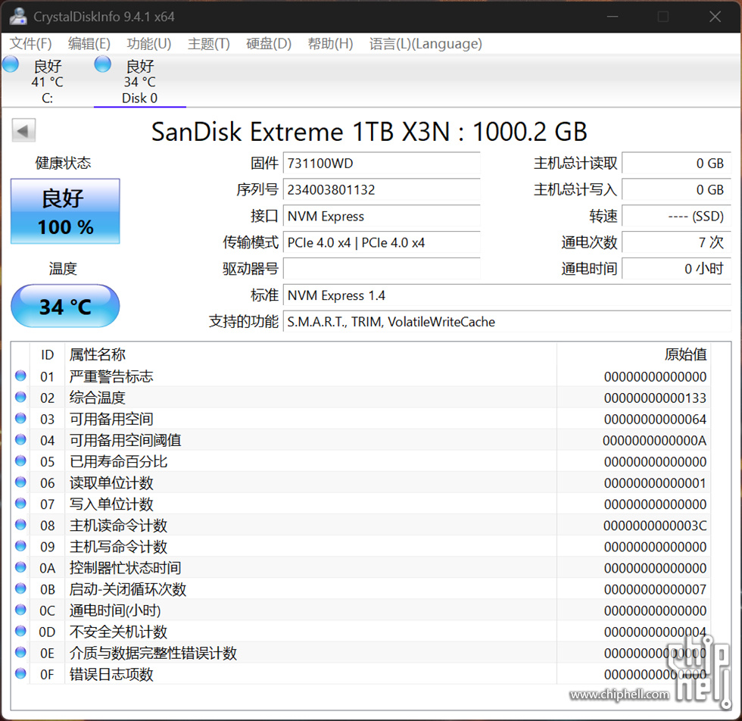Select the Disk 0 drive tab

[x=139, y=82]
